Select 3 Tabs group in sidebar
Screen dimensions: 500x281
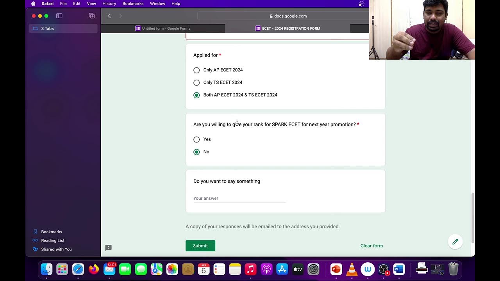63,28
